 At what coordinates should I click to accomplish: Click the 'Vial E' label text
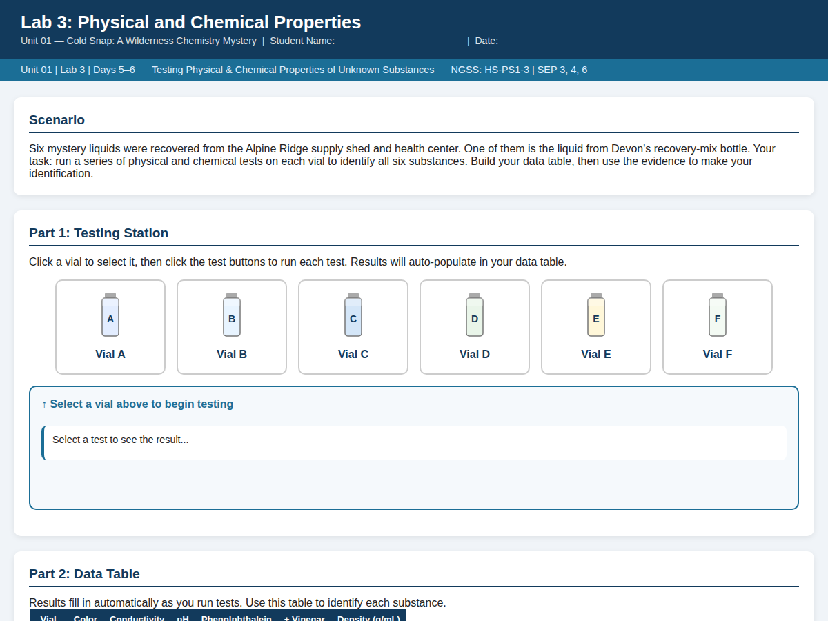[596, 354]
